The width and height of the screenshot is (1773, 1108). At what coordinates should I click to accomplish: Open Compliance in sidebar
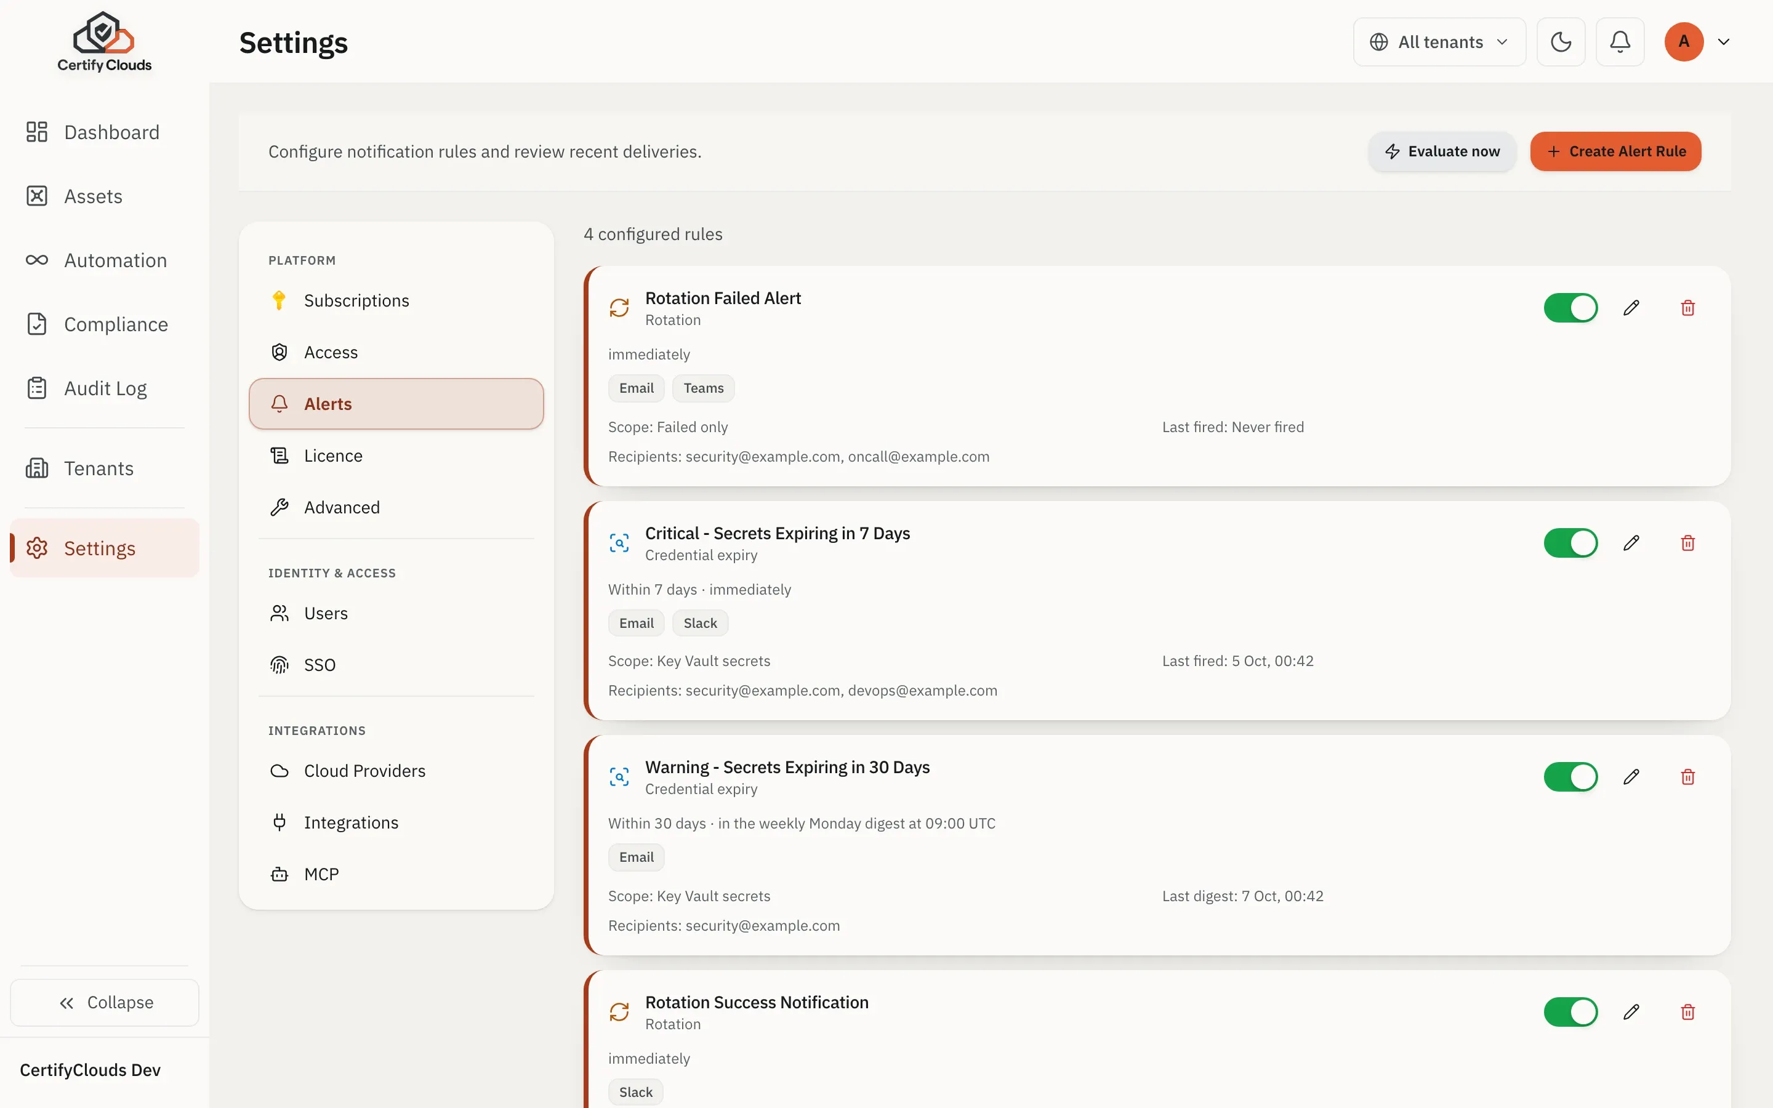pyautogui.click(x=105, y=324)
